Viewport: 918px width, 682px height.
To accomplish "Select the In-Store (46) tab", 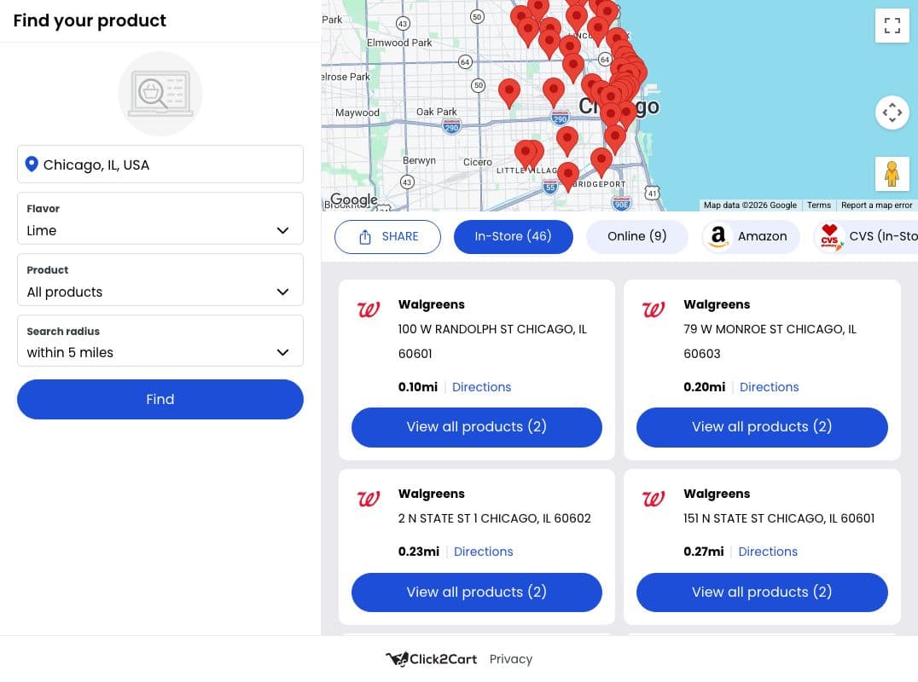I will point(513,237).
